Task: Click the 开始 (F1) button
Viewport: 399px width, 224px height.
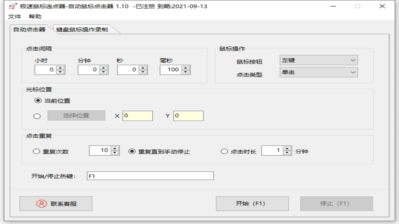Action: (252, 204)
